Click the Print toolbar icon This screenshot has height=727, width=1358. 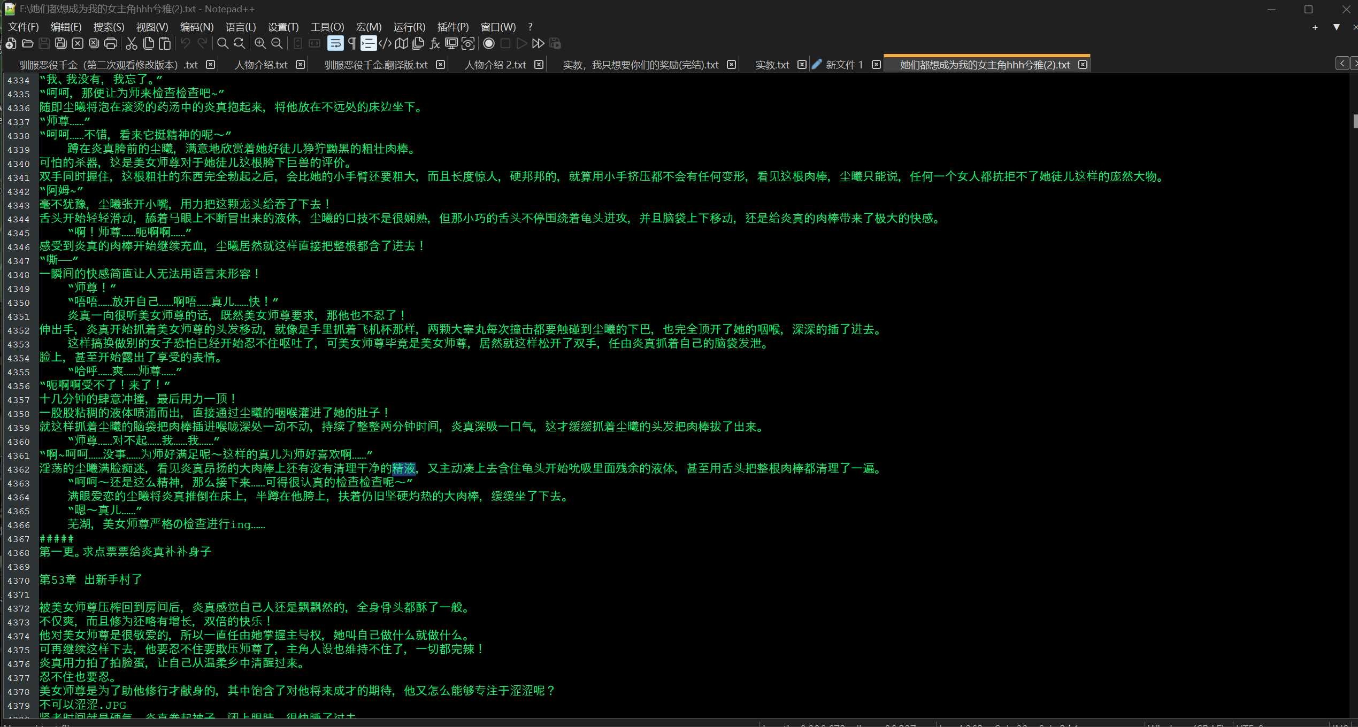(x=111, y=43)
